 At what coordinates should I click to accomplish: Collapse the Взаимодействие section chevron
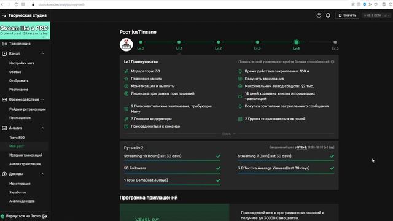click(42, 99)
